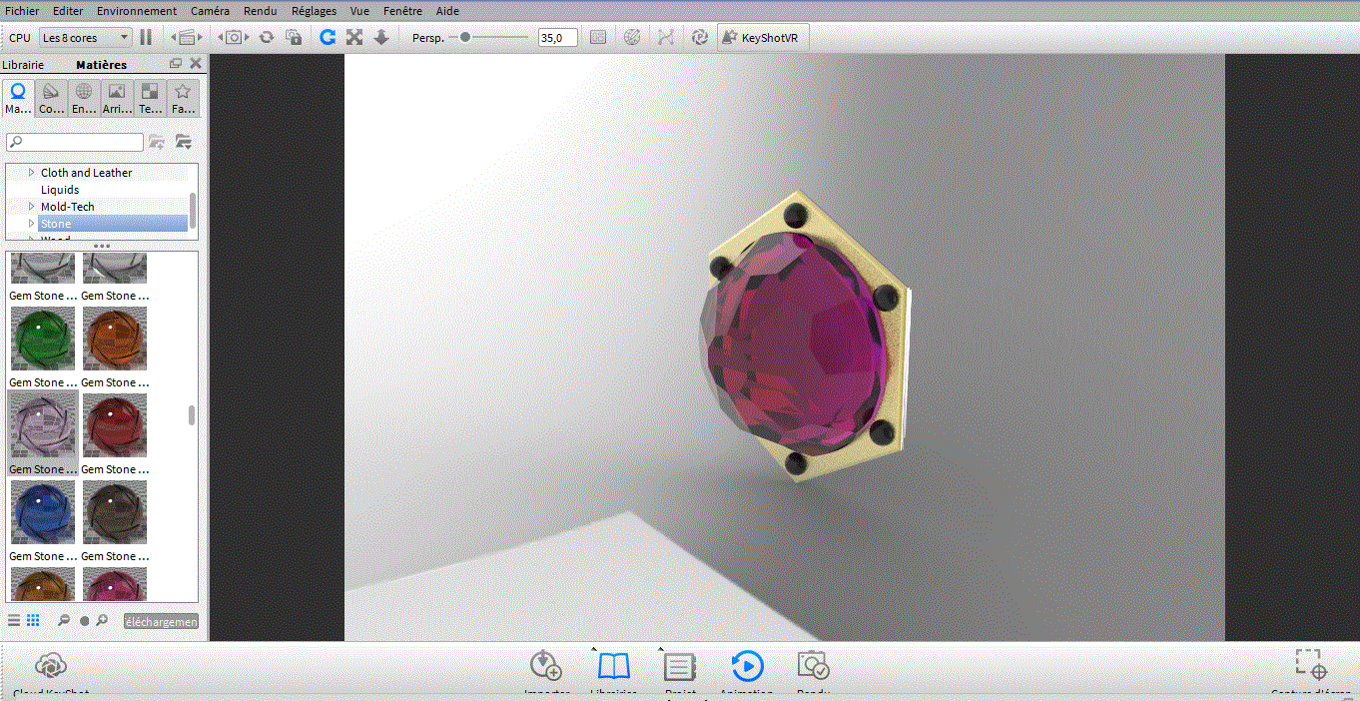
Task: Select the Mold-Tech label
Action: (x=68, y=207)
